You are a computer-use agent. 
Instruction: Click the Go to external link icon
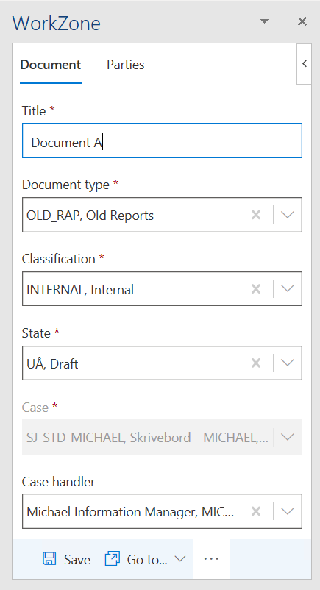(x=113, y=559)
